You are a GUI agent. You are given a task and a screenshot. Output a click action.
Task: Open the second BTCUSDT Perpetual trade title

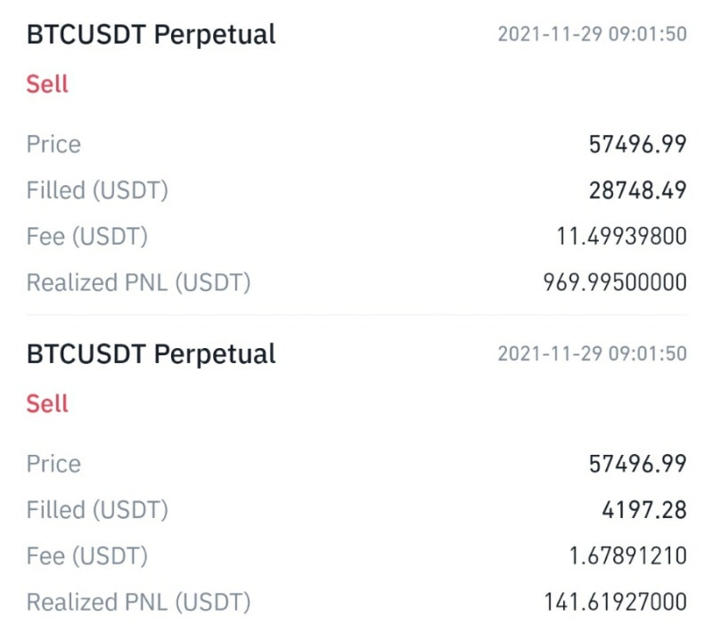click(x=151, y=354)
